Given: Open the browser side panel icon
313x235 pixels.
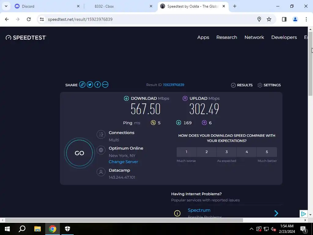Looking at the screenshot, I should click(284, 19).
